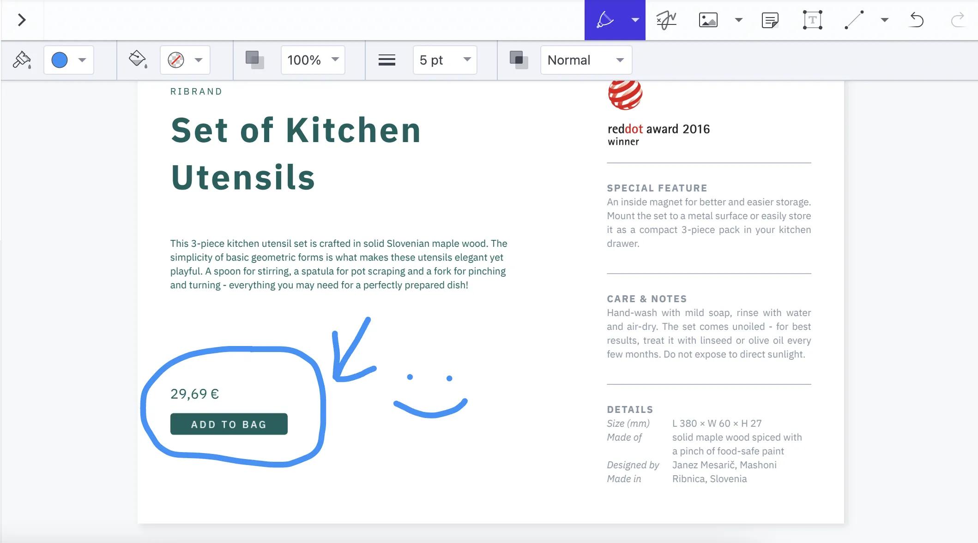This screenshot has height=543, width=978.
Task: Open the insert image tool
Action: click(708, 20)
